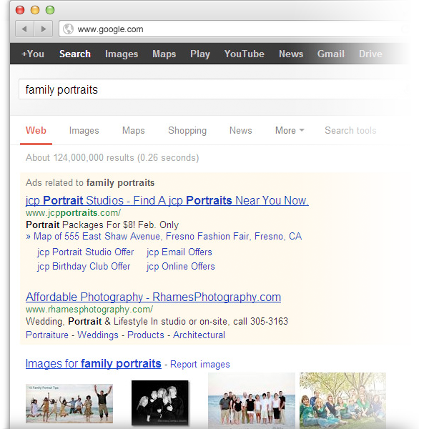
Task: Expand the More dropdown
Action: click(x=290, y=131)
